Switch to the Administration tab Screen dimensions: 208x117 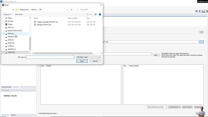pos(6,87)
